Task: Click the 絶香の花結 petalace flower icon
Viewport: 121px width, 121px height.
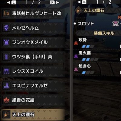Action: (x=6, y=100)
